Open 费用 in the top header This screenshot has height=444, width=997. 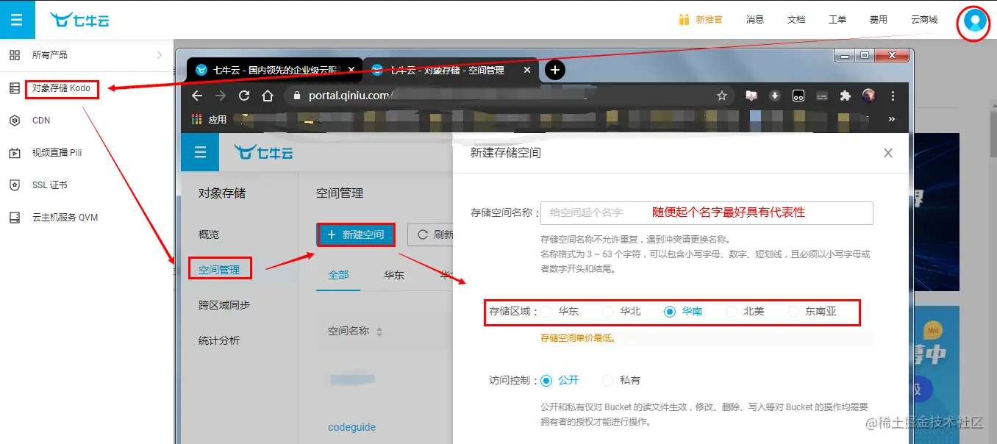tap(879, 20)
